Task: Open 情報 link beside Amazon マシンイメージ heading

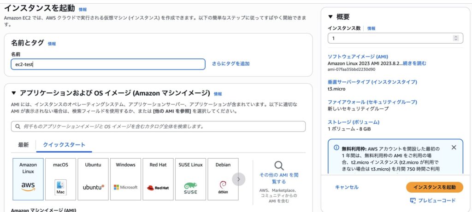Action: [218, 94]
